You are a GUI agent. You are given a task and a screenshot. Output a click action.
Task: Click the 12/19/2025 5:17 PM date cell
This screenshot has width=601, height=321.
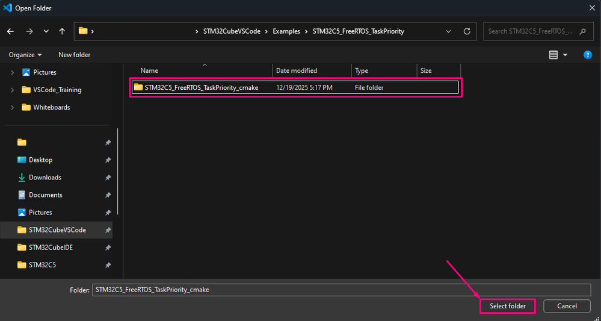pyautogui.click(x=304, y=87)
